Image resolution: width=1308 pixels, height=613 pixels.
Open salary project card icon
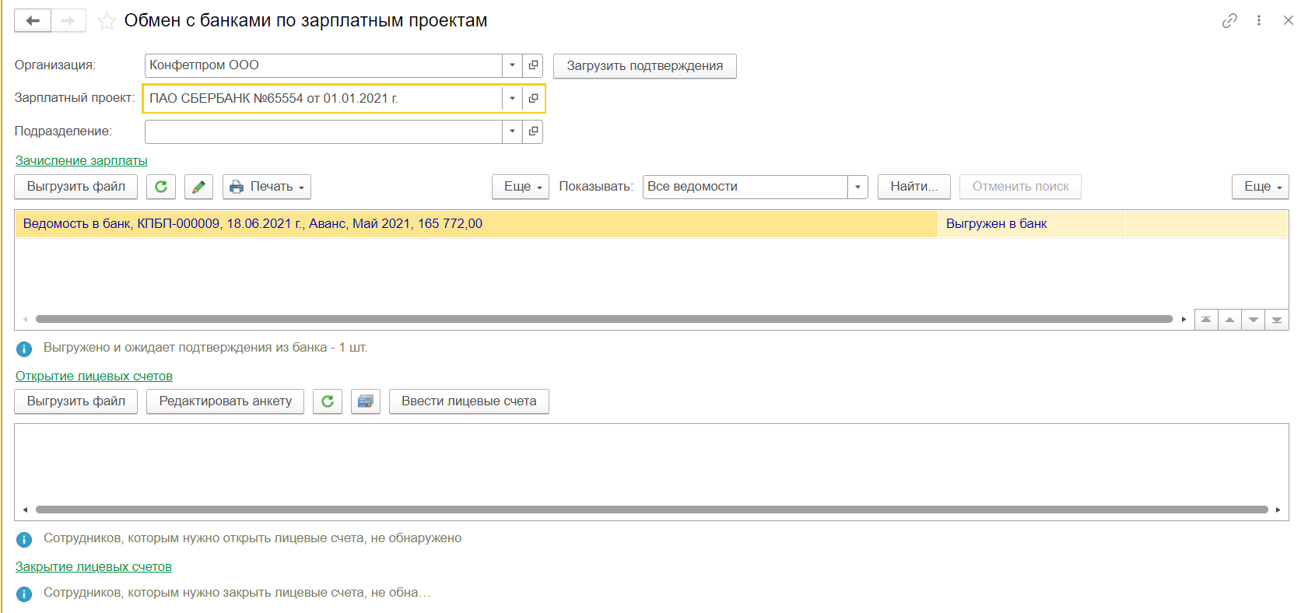tap(533, 99)
